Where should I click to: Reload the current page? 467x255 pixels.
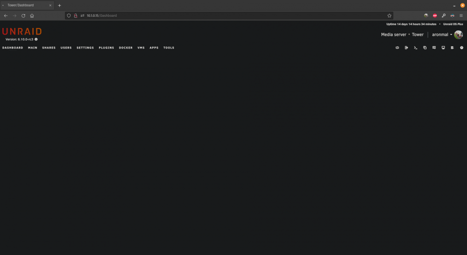23,16
